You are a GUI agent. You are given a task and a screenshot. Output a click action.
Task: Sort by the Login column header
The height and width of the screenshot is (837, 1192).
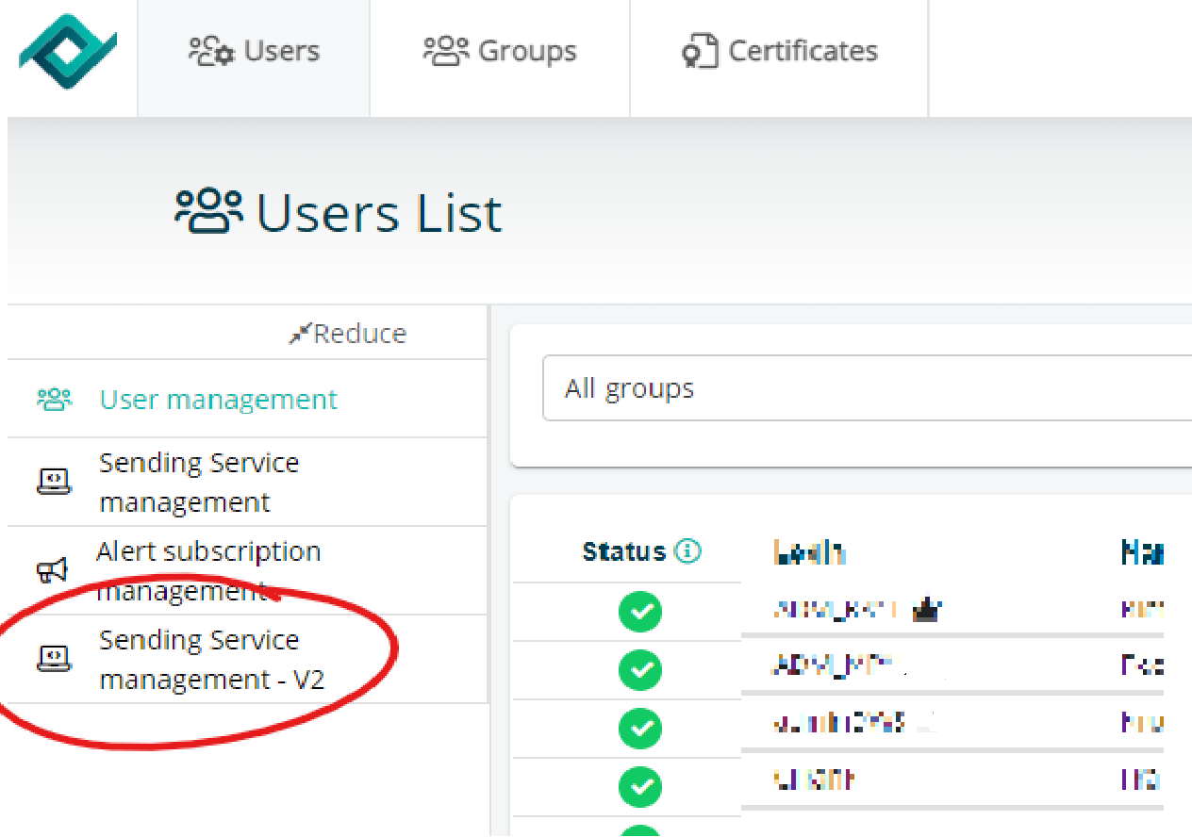[x=809, y=552]
